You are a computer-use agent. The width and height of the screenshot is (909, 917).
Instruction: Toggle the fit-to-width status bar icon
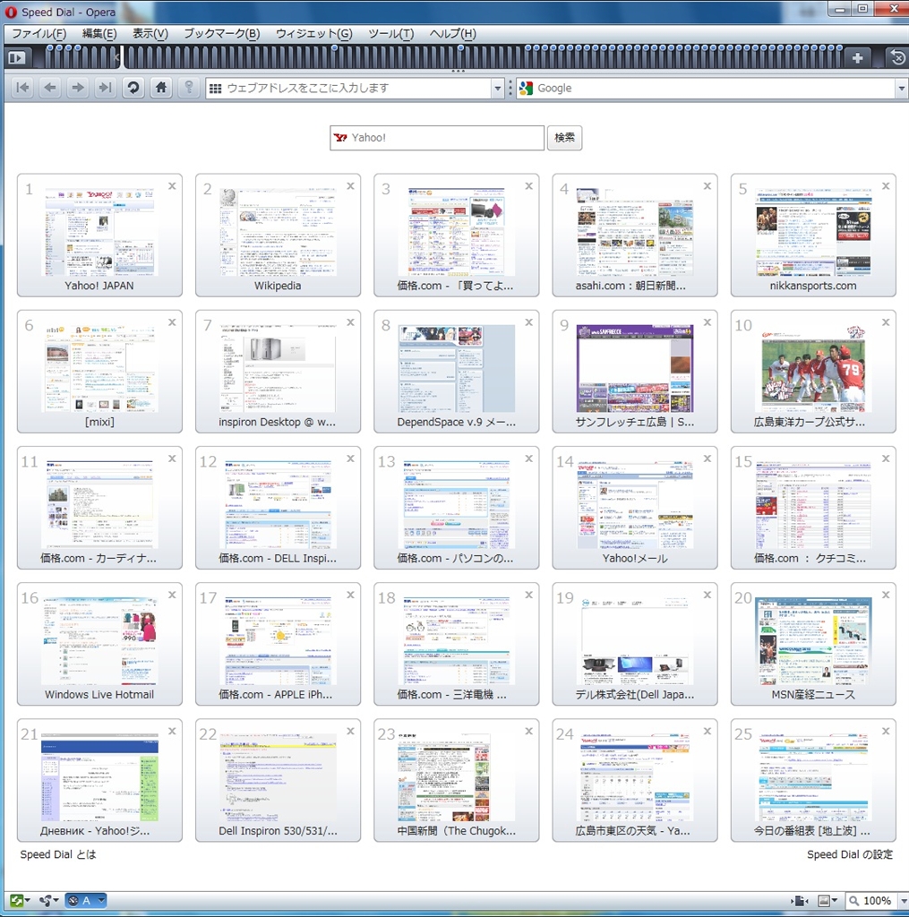[799, 901]
